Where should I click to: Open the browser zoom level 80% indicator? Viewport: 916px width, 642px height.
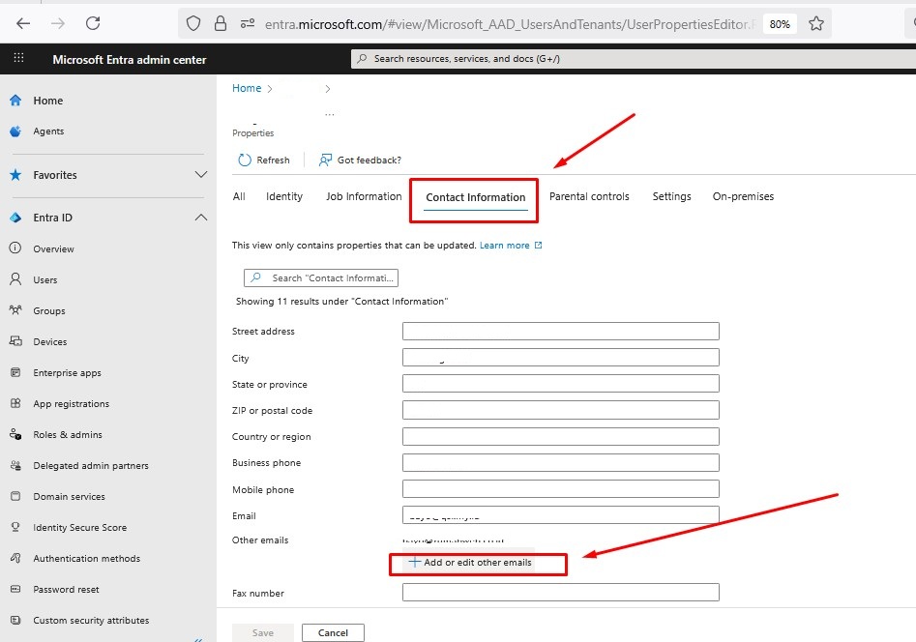click(779, 24)
